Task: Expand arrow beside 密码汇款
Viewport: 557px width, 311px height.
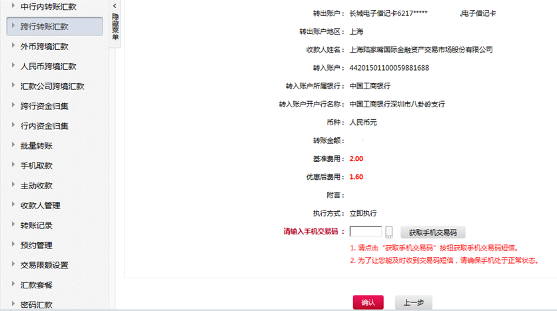Action: [x=13, y=304]
